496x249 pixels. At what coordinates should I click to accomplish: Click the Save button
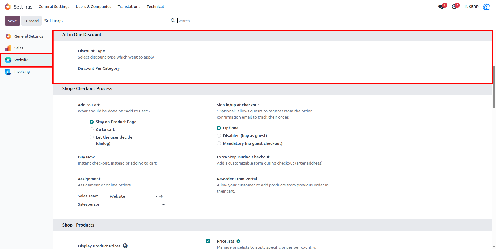pyautogui.click(x=12, y=21)
